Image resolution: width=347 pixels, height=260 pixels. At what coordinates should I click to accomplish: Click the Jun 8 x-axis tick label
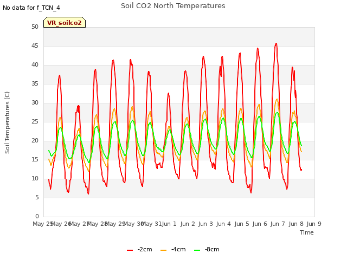click(296, 224)
